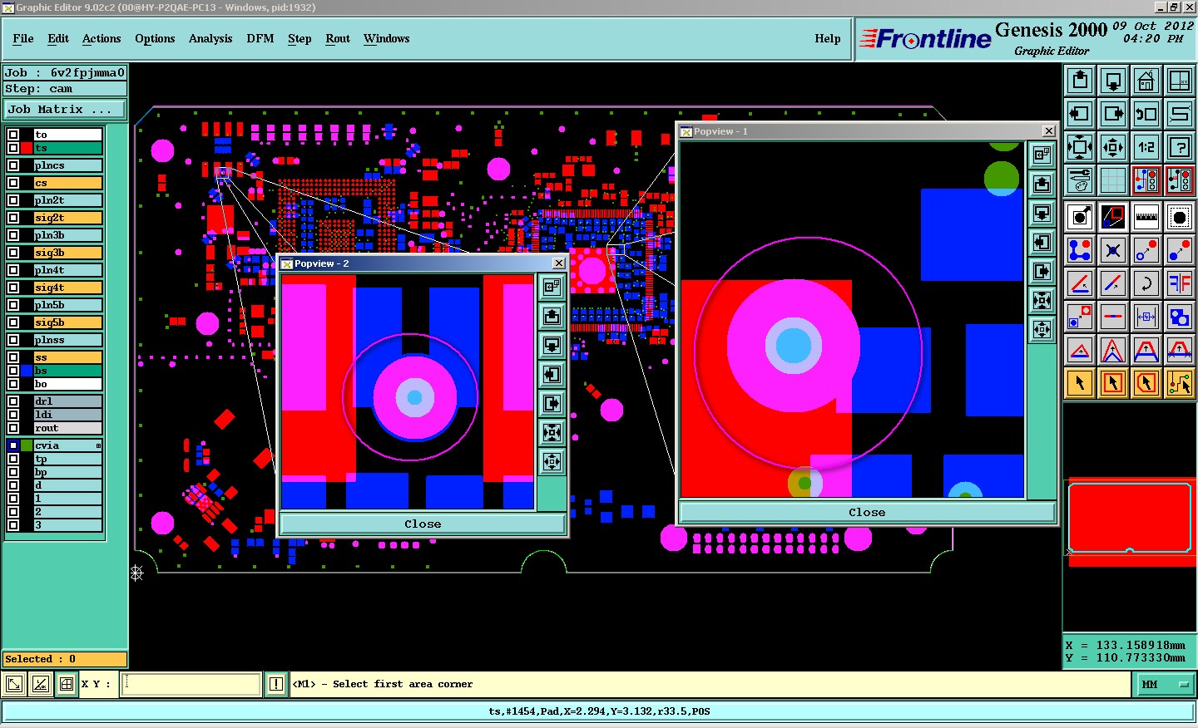Click the X delete feature icon
Image resolution: width=1198 pixels, height=728 pixels.
1113,250
